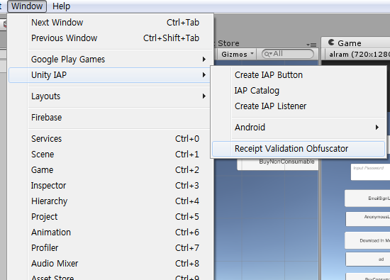The image size is (390, 280).
Task: Click the EmailSignUp button in Game view
Action: [x=367, y=198]
